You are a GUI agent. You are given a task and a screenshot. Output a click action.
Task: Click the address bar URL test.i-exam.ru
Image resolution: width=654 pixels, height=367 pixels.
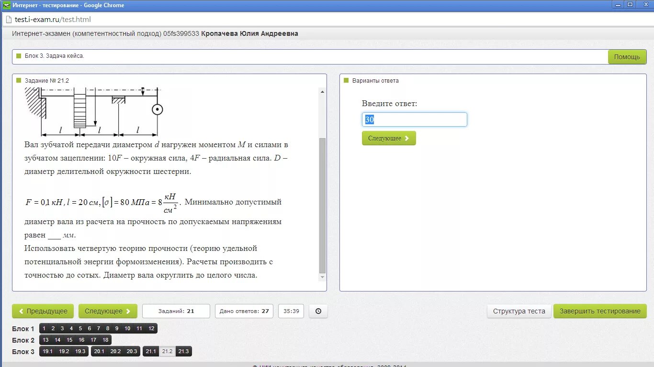tap(53, 20)
